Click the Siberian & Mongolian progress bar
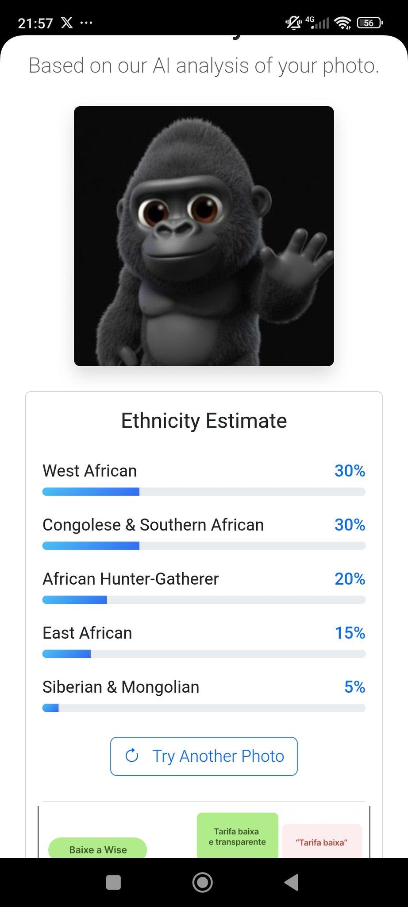Viewport: 408px width, 907px height. (204, 708)
